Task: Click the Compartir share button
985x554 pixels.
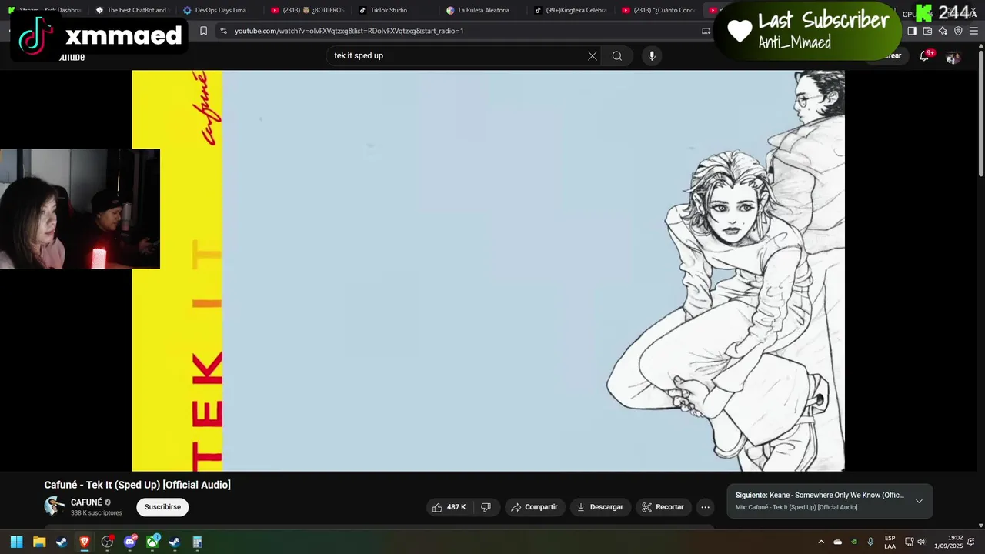Action: pos(535,507)
